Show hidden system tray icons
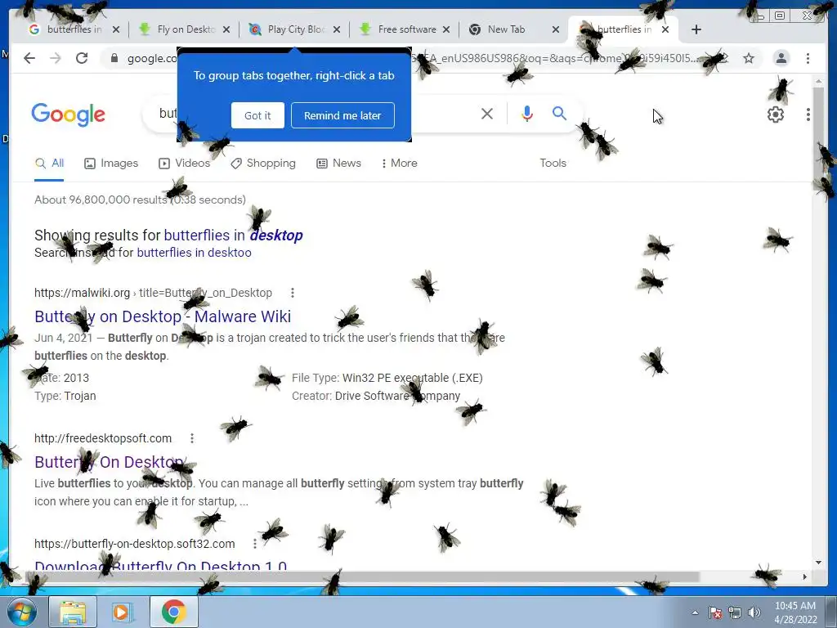The image size is (837, 628). pos(695,612)
